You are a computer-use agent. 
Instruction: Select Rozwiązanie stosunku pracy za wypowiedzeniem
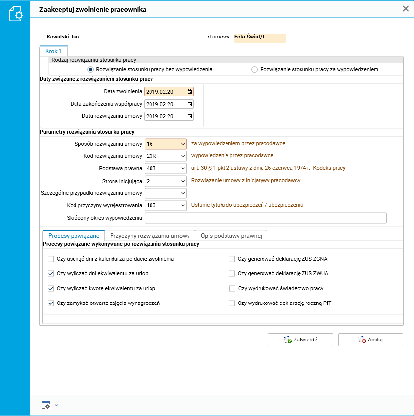(x=255, y=70)
